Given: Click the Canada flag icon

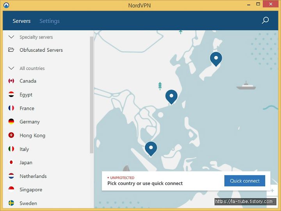Looking at the screenshot, I should click(11, 81).
